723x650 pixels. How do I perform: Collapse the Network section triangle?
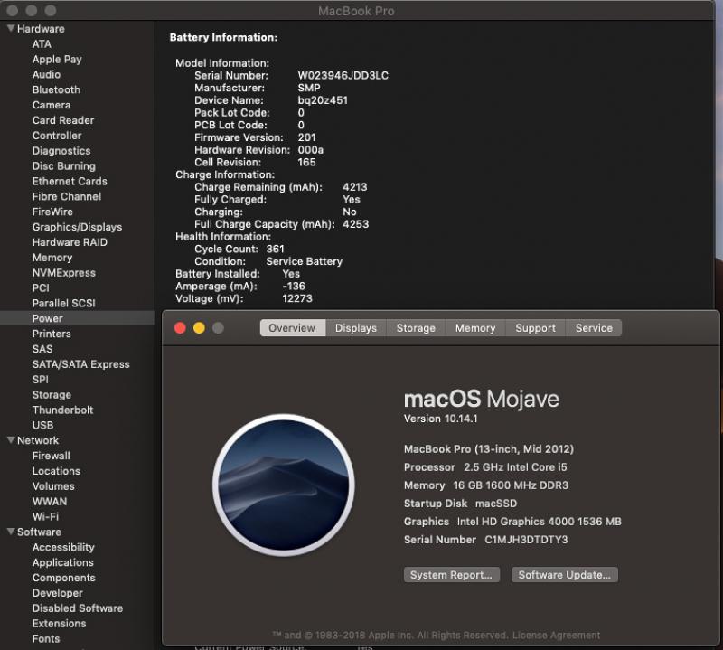[11, 440]
